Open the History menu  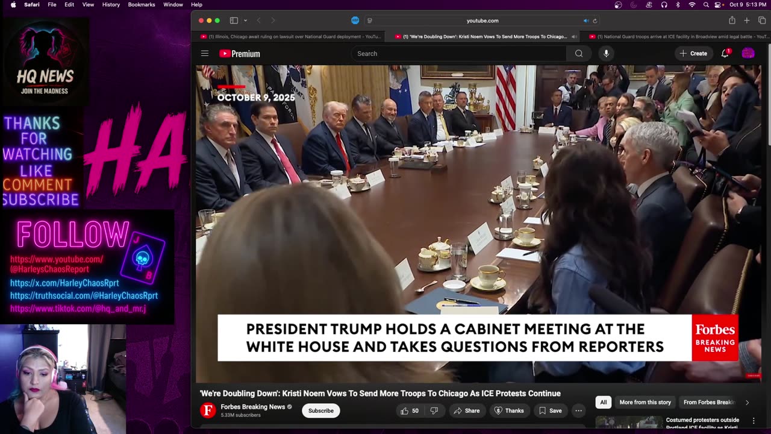111,5
